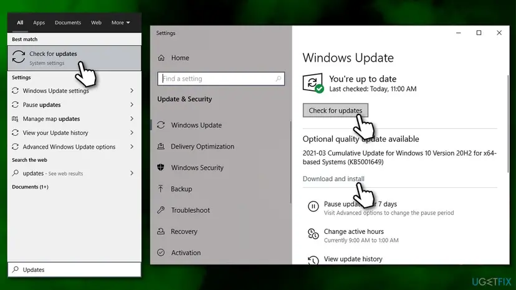Click the KB5001649 cumulative update description
This screenshot has height=290, width=516.
click(399, 157)
